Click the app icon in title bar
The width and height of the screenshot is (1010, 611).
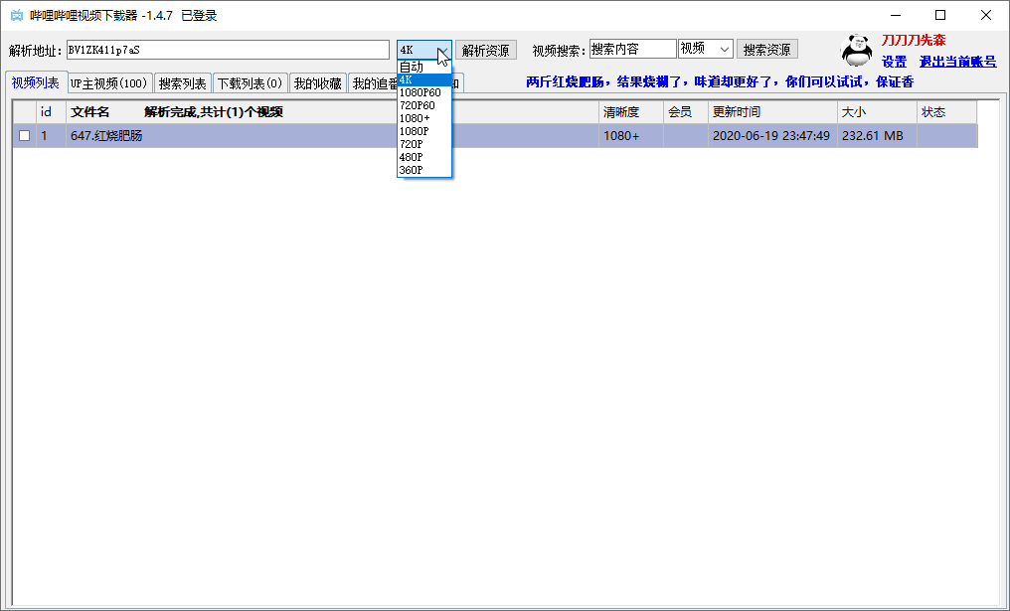click(16, 15)
